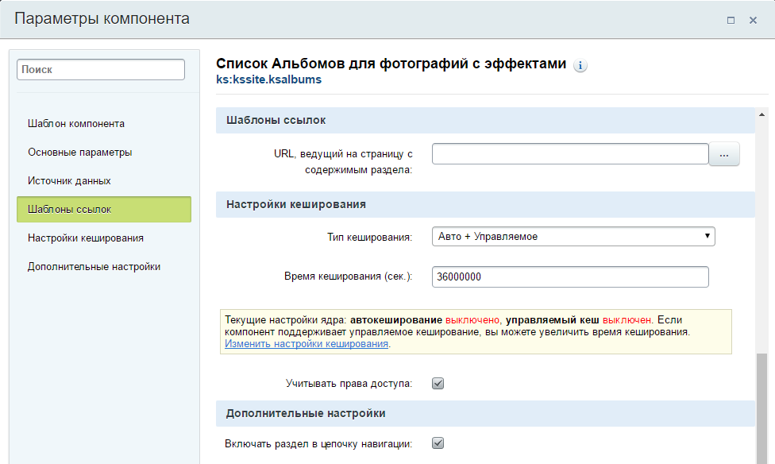Open Дополнительные настройки from the sidebar
This screenshot has height=464, width=775.
click(x=94, y=266)
